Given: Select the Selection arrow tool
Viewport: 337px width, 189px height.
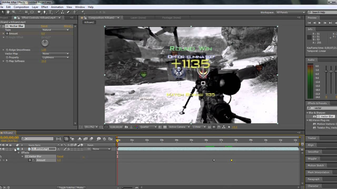Looking at the screenshot, I should [3, 12].
